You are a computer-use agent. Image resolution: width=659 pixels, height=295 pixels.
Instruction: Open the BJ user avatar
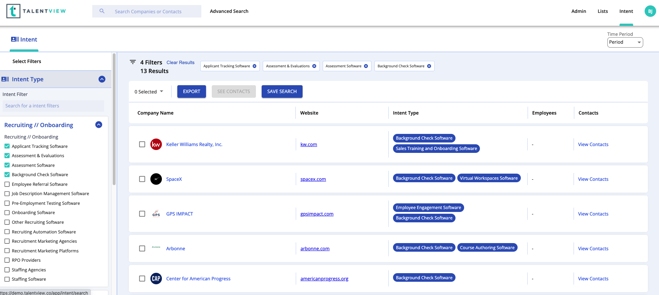coord(650,11)
